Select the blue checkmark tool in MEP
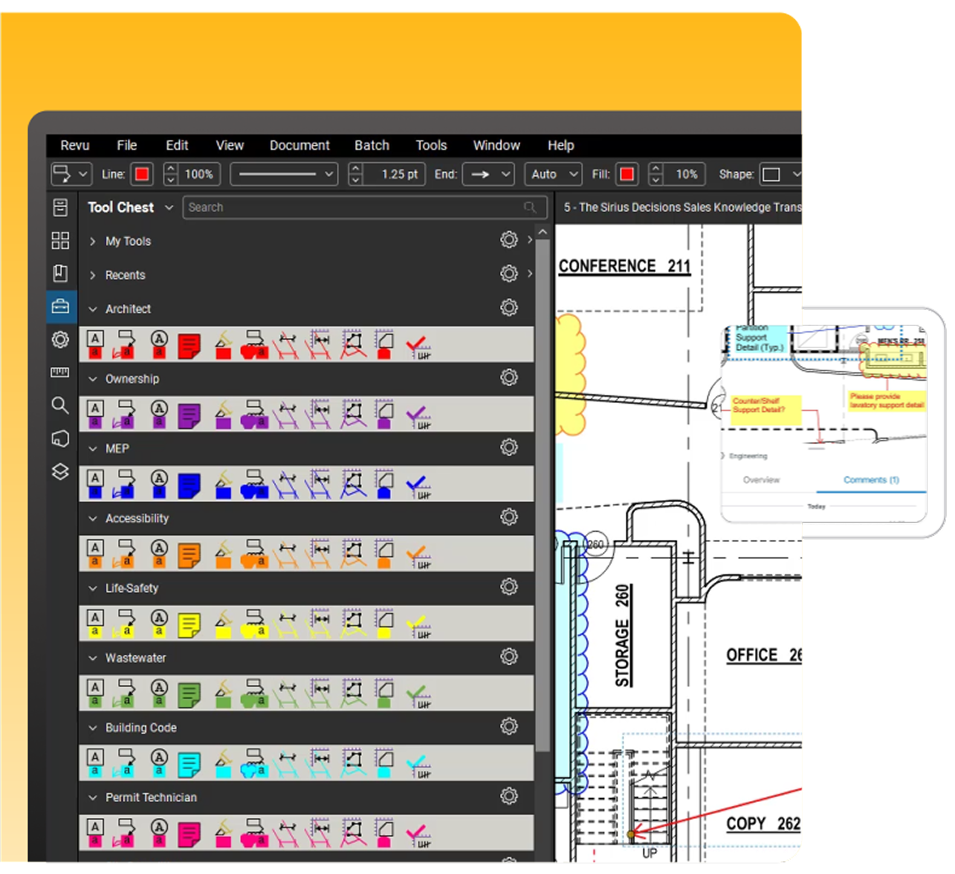The width and height of the screenshot is (955, 874). tap(418, 485)
